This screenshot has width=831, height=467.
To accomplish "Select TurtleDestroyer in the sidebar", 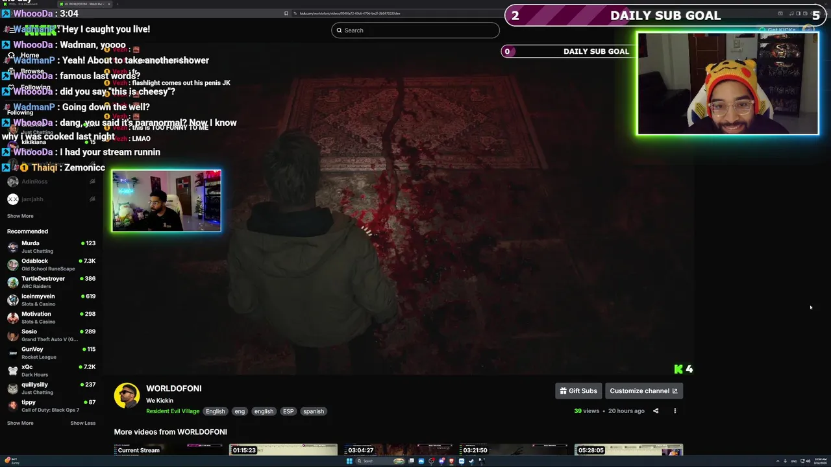I will tap(51, 281).
